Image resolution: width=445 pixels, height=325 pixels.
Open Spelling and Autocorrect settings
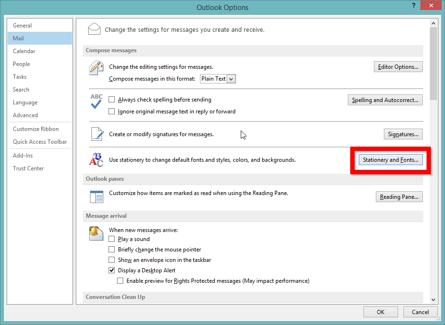point(385,100)
